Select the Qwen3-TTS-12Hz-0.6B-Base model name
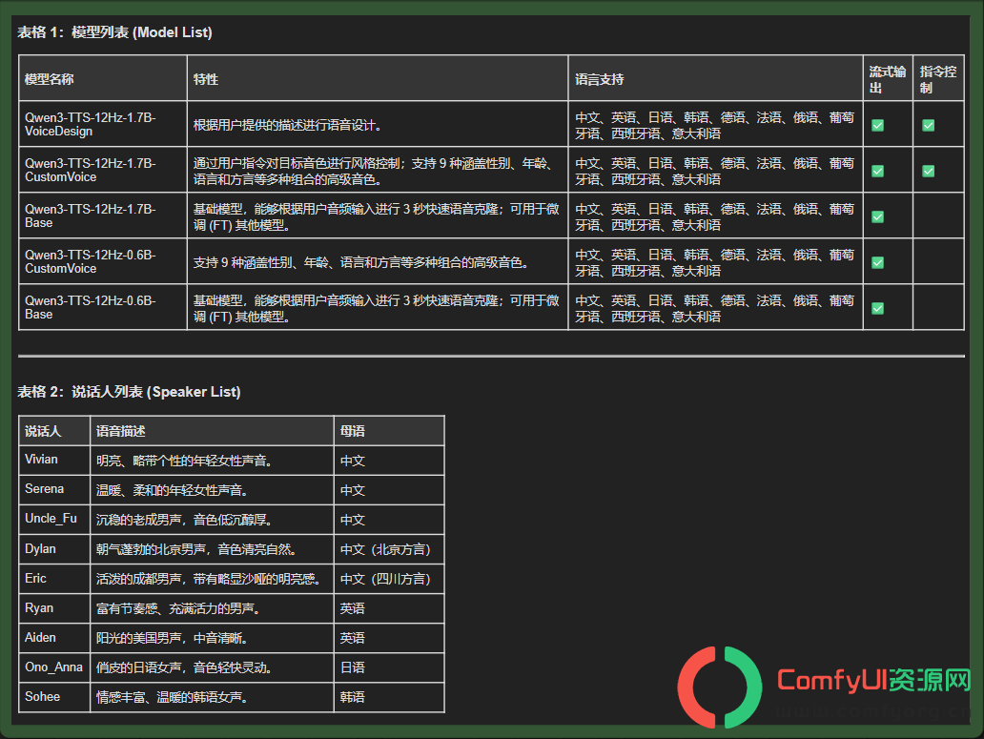 coord(91,307)
